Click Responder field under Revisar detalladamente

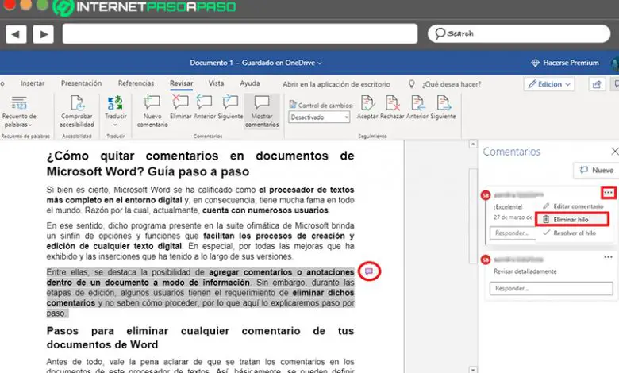(x=551, y=288)
